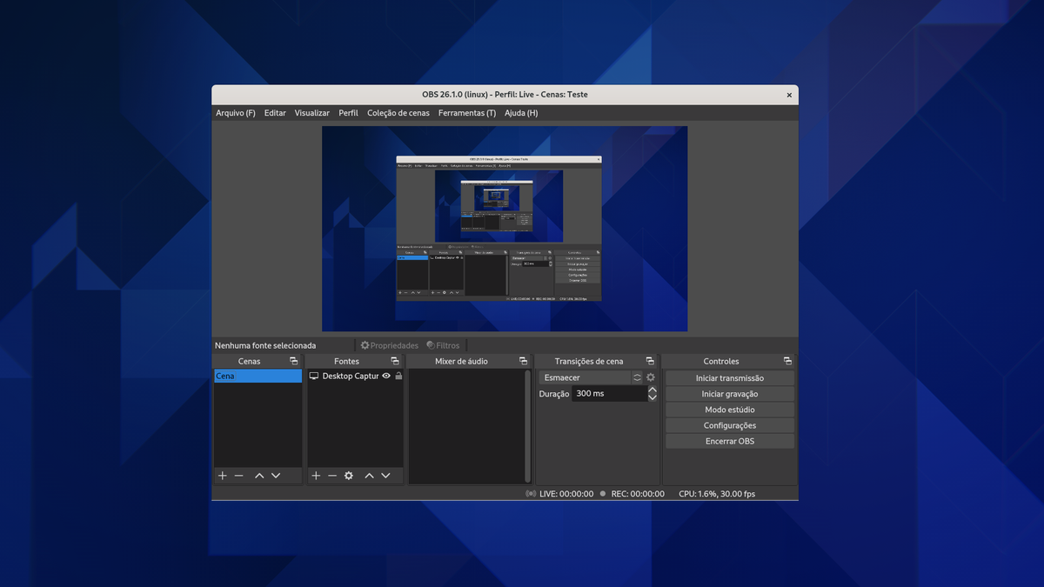Screen dimensions: 1044x587
Task: Click the REC: 00:00:00 timer text
Action: pyautogui.click(x=638, y=493)
